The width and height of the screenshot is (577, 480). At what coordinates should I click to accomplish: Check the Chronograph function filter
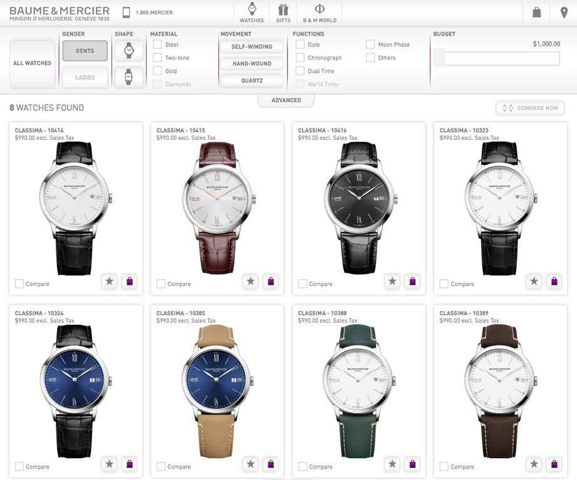coord(300,58)
